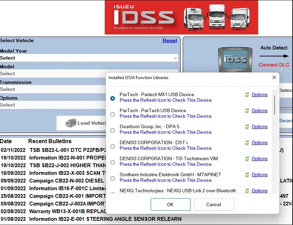The width and height of the screenshot is (293, 225).
Task: Click the Reset link in Select Vehicle
Action: click(x=169, y=41)
